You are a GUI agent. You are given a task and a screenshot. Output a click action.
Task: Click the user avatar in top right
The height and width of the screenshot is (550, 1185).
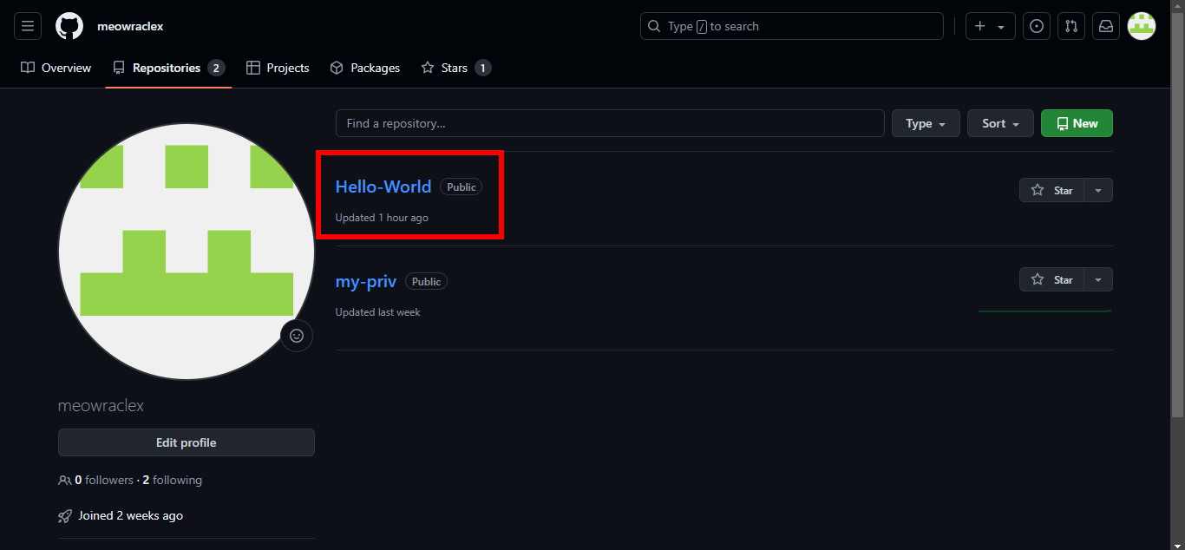tap(1142, 26)
